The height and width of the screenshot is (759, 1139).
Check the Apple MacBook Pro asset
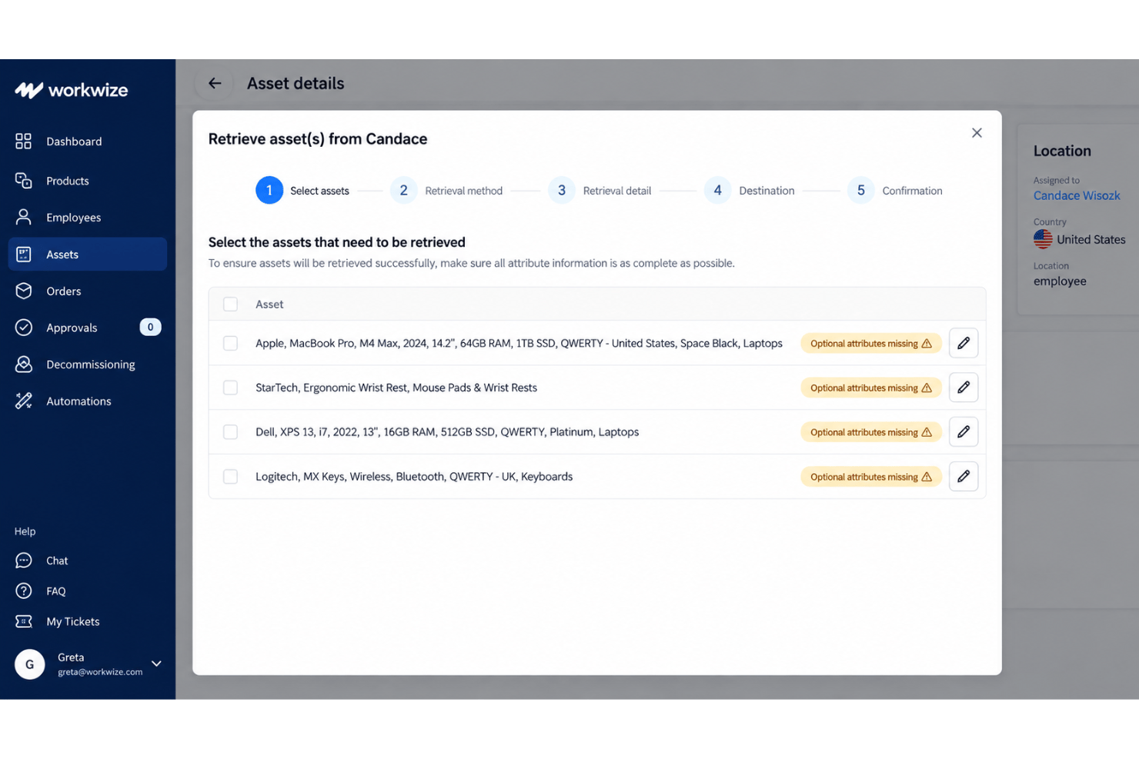[230, 343]
